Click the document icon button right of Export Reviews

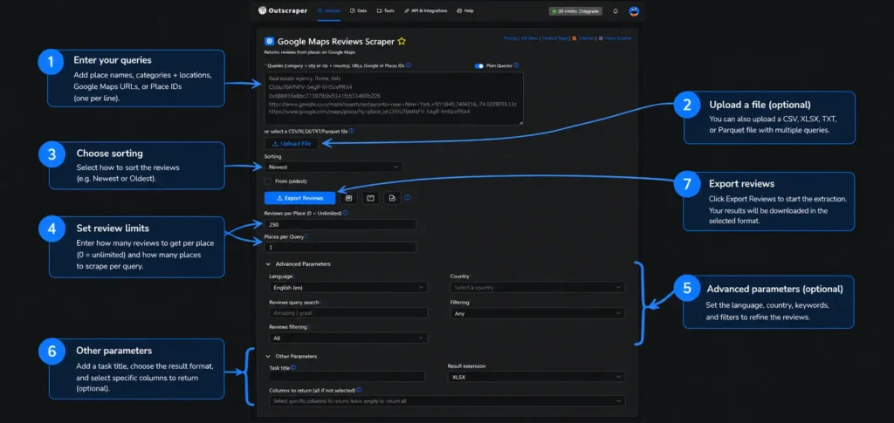(x=392, y=198)
